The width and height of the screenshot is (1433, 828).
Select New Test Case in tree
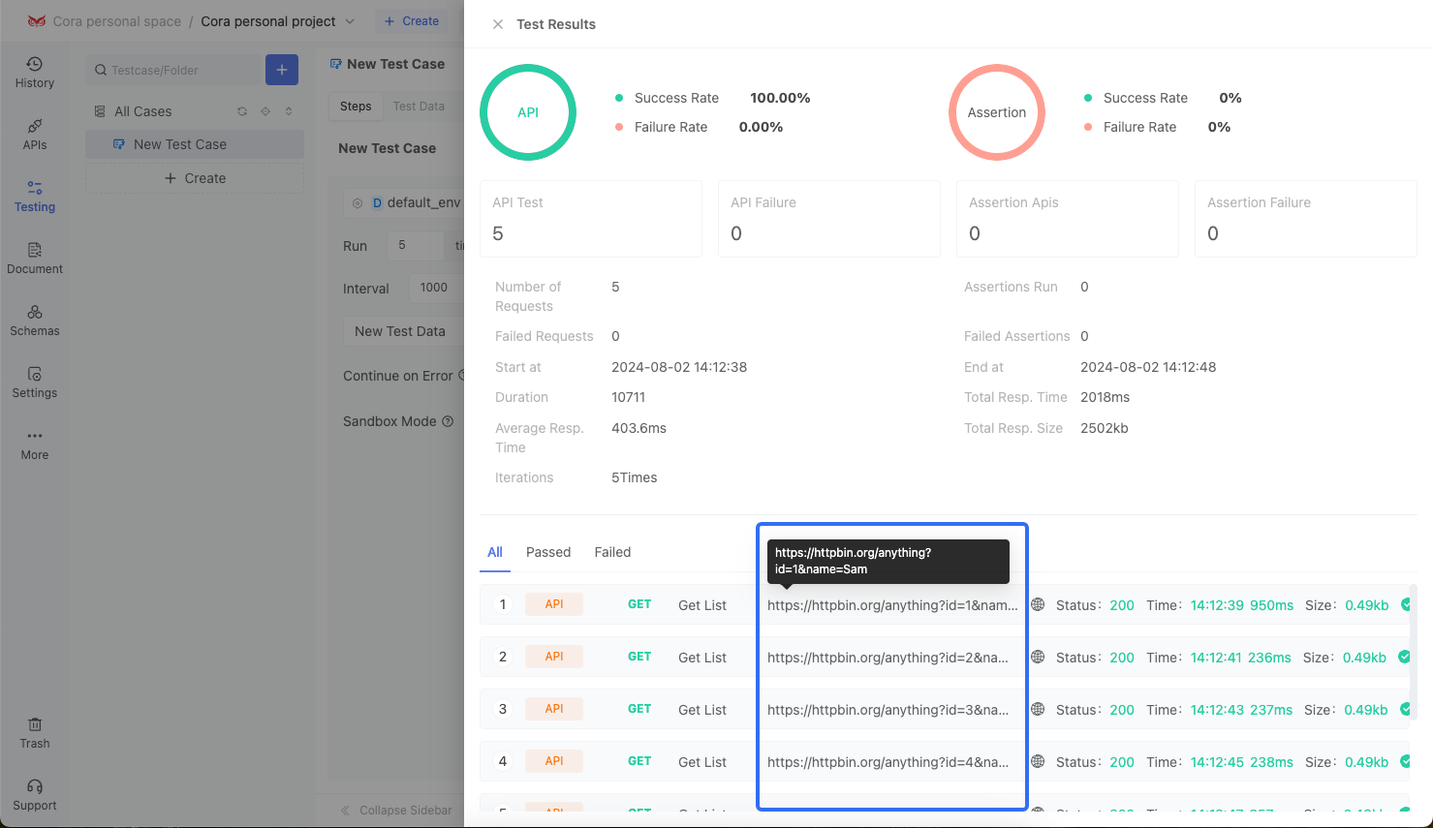pos(195,144)
